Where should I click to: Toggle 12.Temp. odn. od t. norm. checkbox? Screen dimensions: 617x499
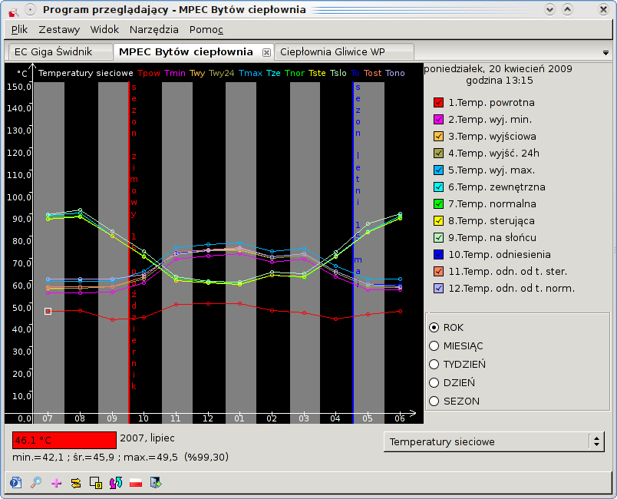438,289
